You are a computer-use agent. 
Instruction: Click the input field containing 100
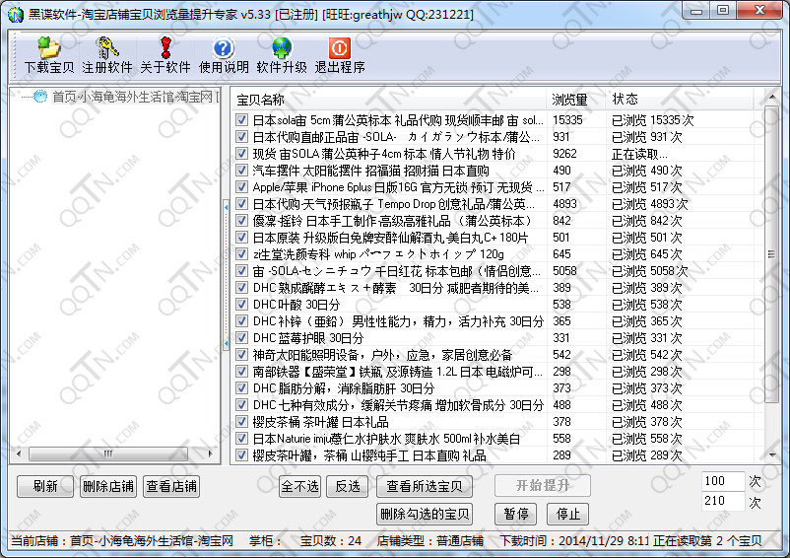pyautogui.click(x=722, y=481)
